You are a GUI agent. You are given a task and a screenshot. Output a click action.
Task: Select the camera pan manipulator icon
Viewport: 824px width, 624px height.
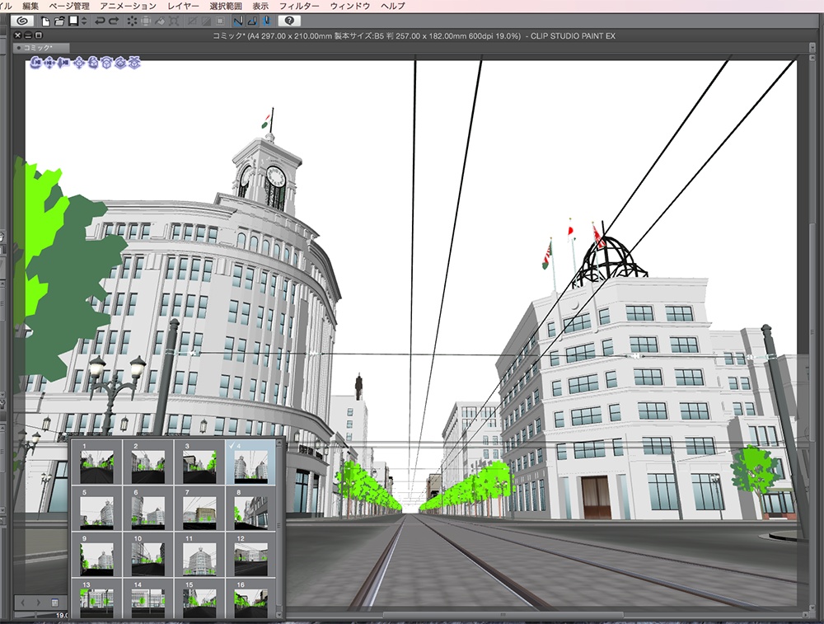click(49, 63)
